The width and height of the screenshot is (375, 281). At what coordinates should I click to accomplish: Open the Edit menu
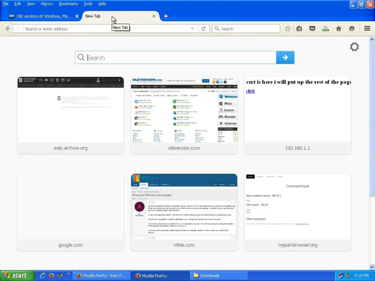pos(18,4)
